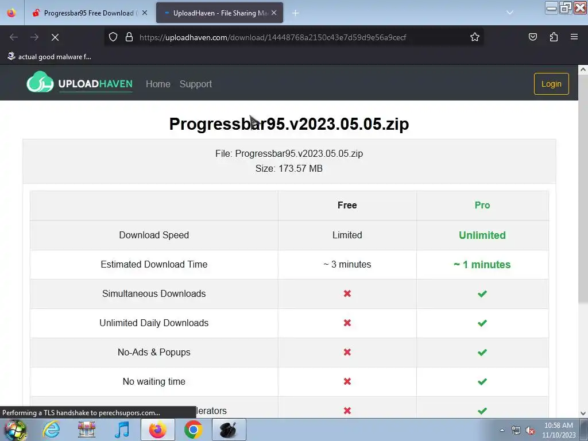Show hidden system tray icons arrow

click(502, 430)
